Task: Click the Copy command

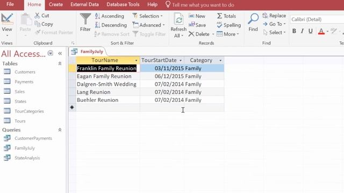Action: pos(44,24)
